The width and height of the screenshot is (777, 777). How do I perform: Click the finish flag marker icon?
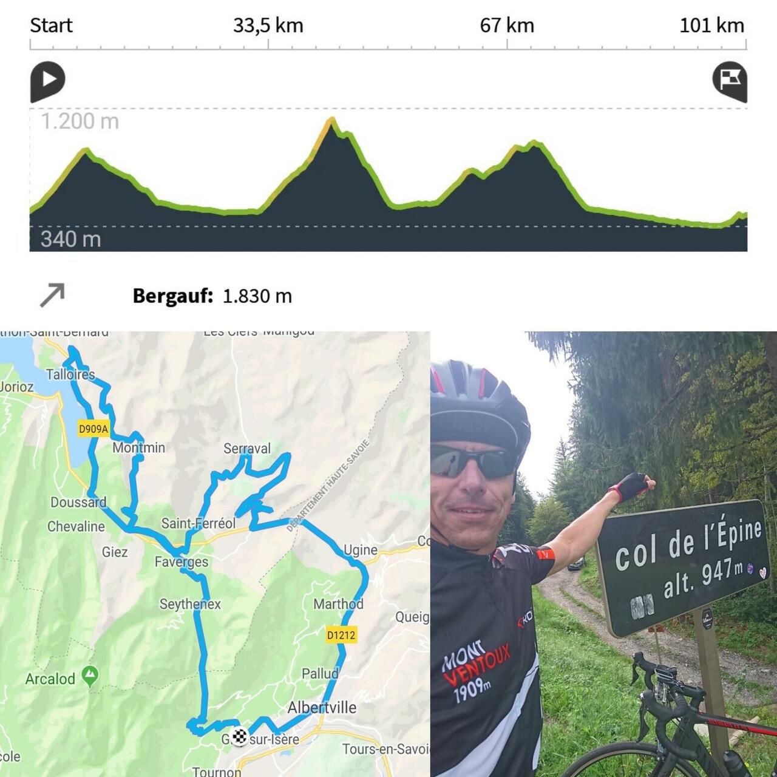(x=729, y=81)
